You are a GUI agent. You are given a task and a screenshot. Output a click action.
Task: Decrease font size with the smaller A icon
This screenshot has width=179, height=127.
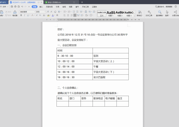coord(51,12)
